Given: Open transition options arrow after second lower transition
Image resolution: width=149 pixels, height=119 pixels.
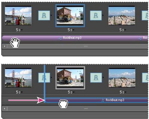Looking at the screenshot, I should pos(103,77).
